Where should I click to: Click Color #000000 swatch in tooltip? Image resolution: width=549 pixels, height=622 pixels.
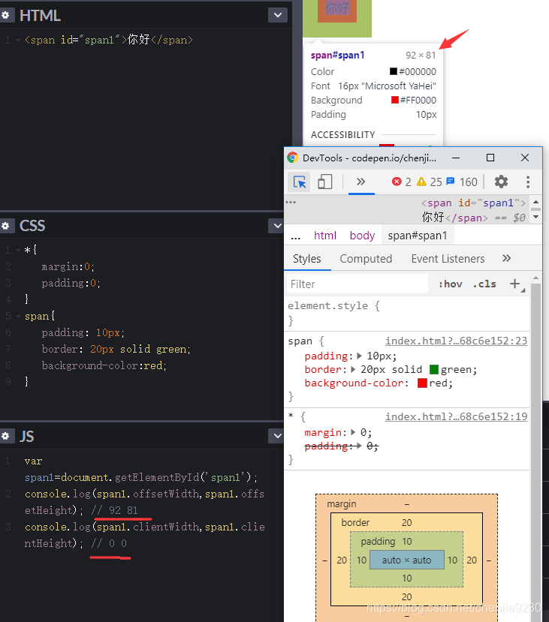(394, 71)
